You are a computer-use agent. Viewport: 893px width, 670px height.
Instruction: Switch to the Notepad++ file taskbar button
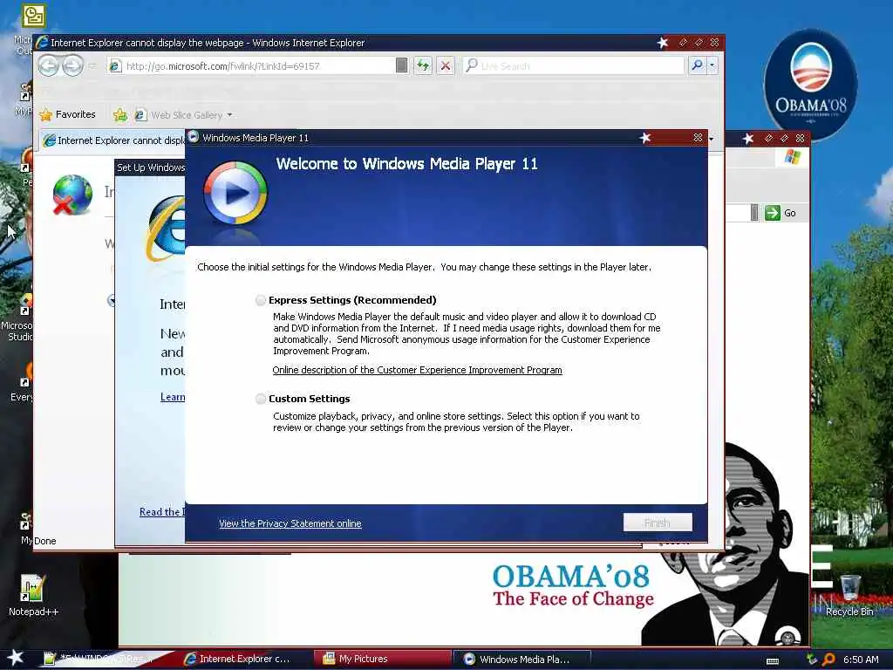click(103, 659)
